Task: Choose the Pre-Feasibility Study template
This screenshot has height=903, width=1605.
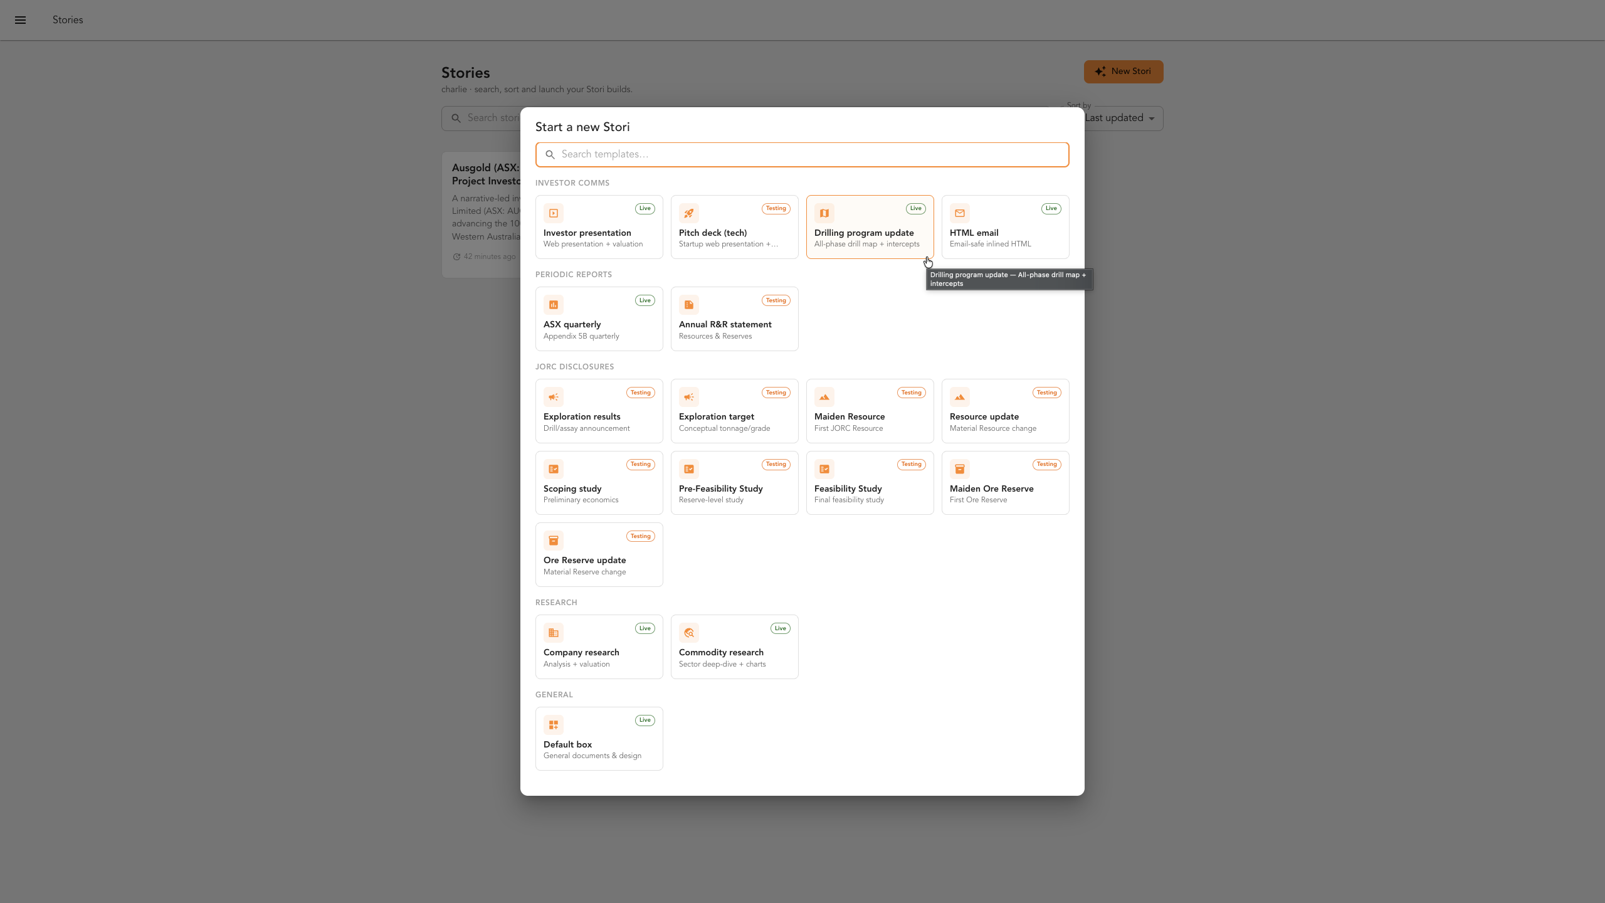Action: [x=735, y=483]
